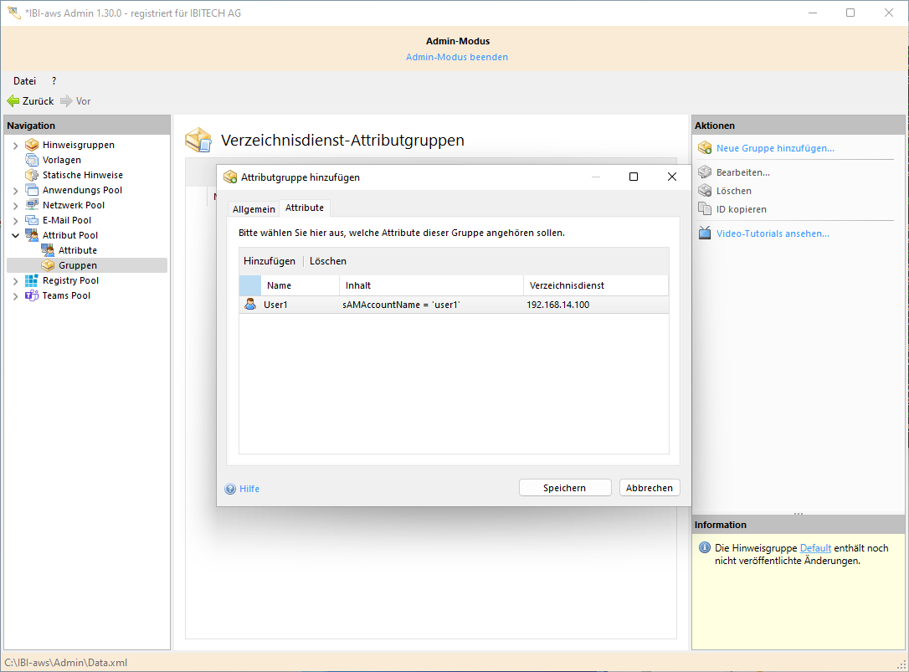Expand the Anwendungs Pool tree node
The height and width of the screenshot is (672, 909).
15,191
